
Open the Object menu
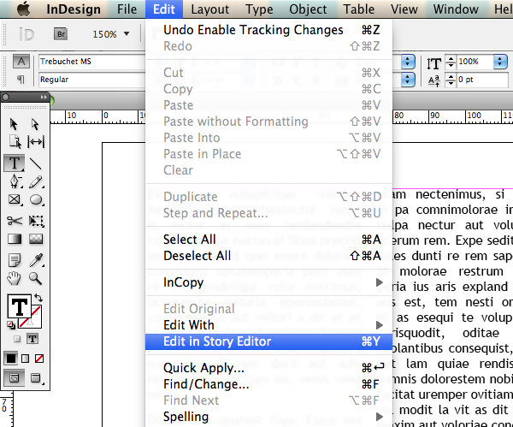(x=308, y=9)
